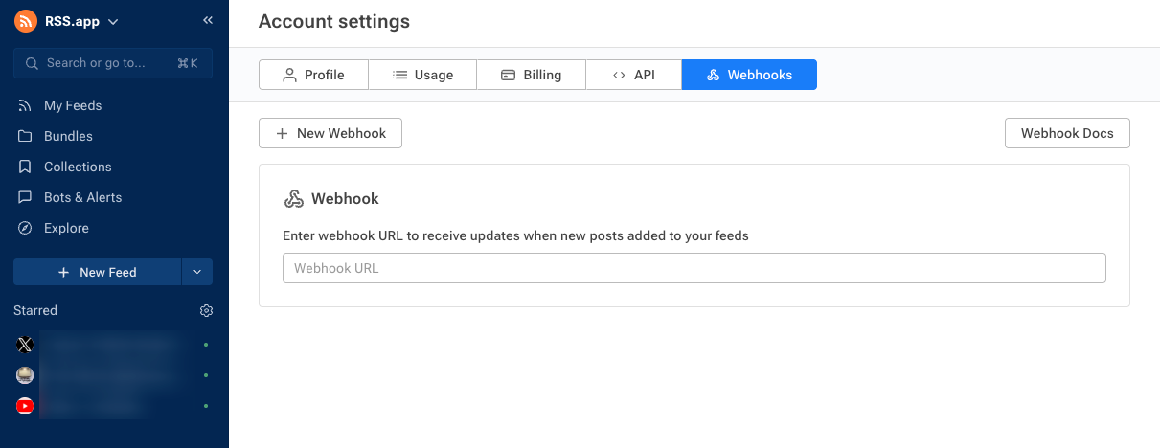Click the New Feed button

(x=98, y=272)
